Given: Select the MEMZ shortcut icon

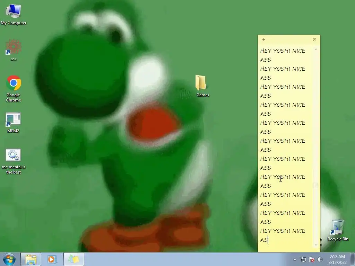Looking at the screenshot, I should 13,123.
